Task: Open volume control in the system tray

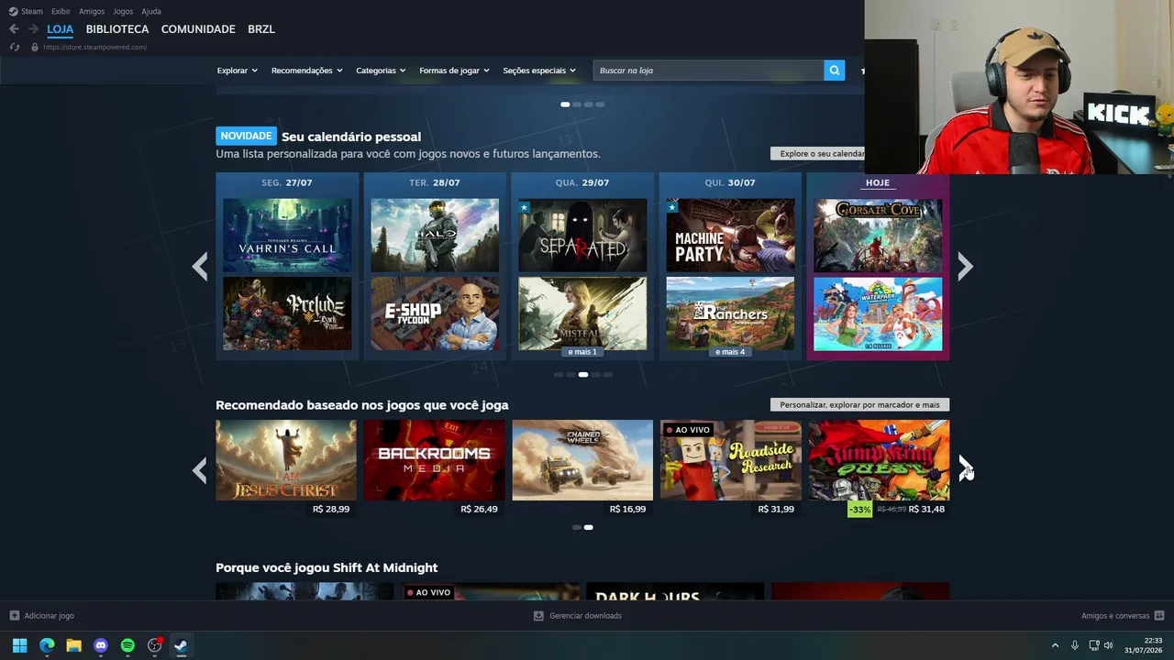Action: [x=1109, y=645]
